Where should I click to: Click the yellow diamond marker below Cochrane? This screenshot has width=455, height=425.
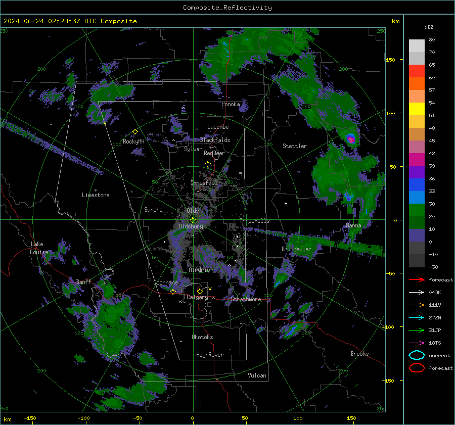coord(173,292)
